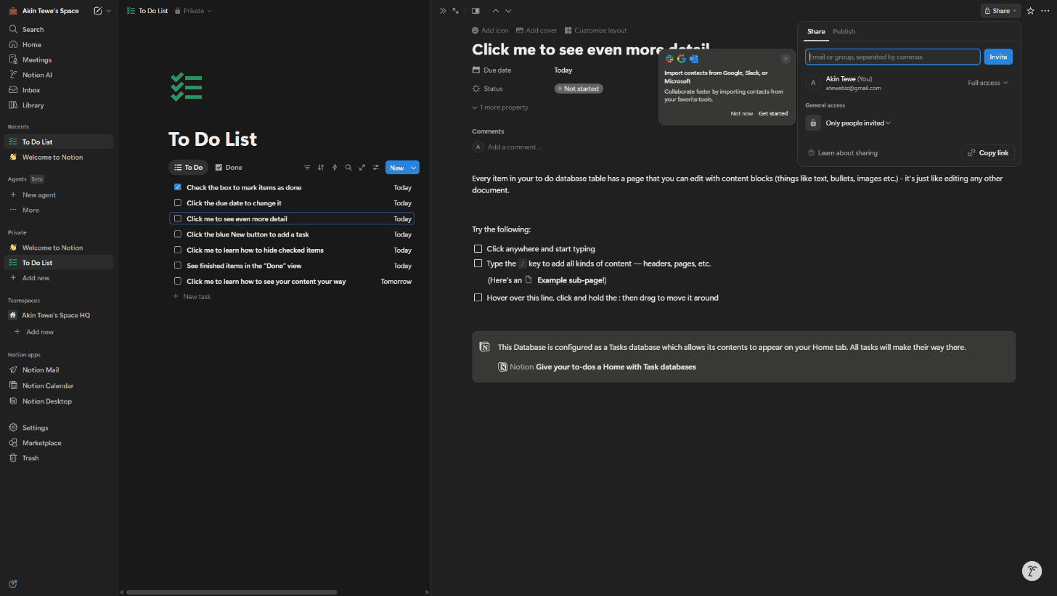
Task: Check the box for 'Click the due date' task
Action: [177, 203]
